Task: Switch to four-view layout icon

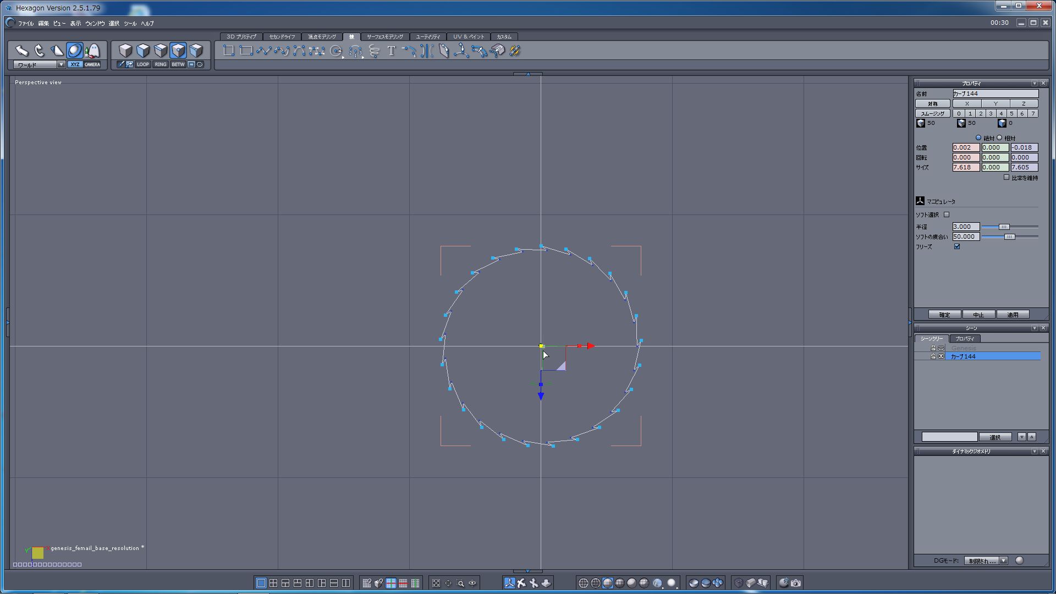Action: pos(273,583)
